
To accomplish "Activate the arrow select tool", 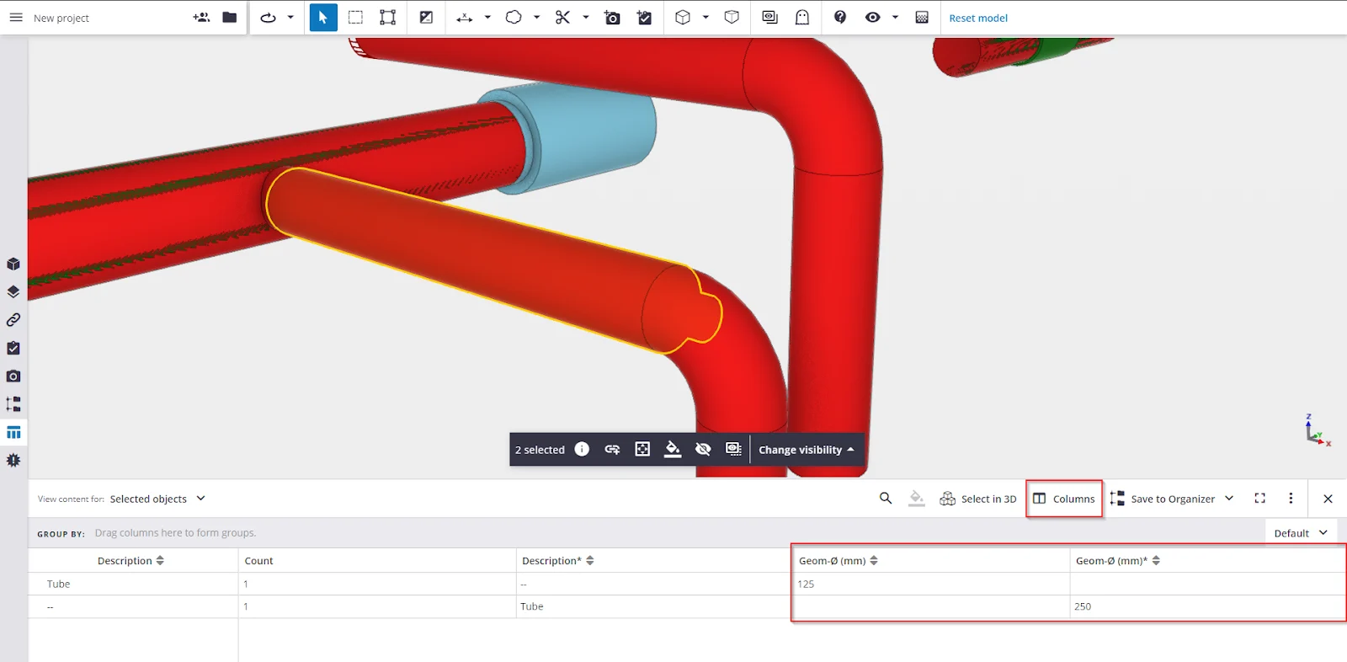I will click(x=323, y=18).
